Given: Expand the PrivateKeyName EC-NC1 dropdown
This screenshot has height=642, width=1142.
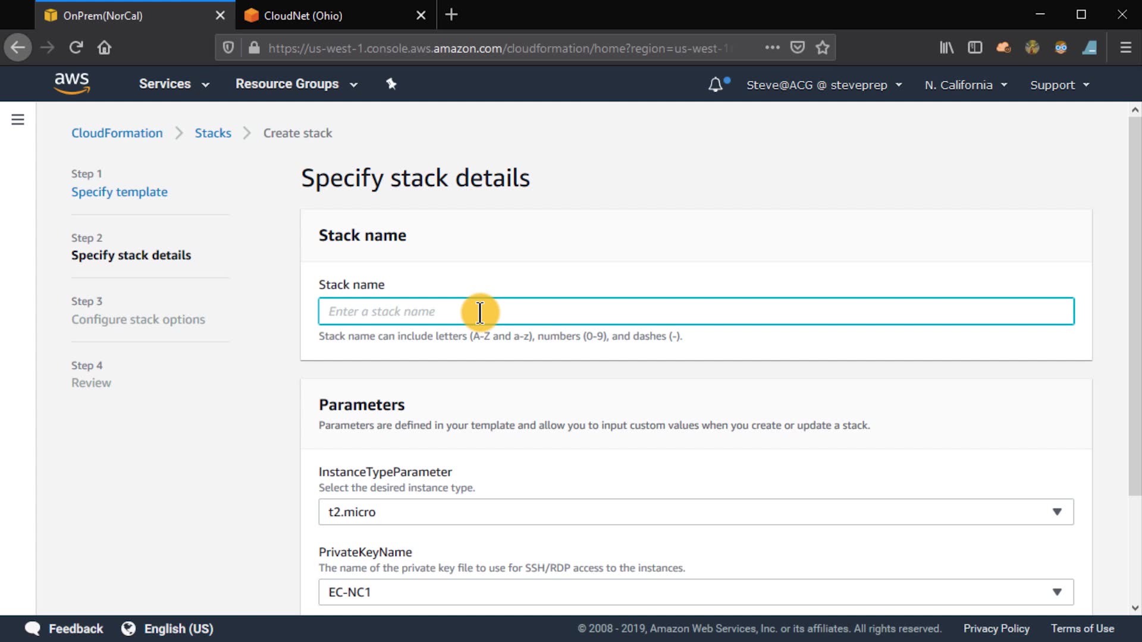Looking at the screenshot, I should (696, 592).
